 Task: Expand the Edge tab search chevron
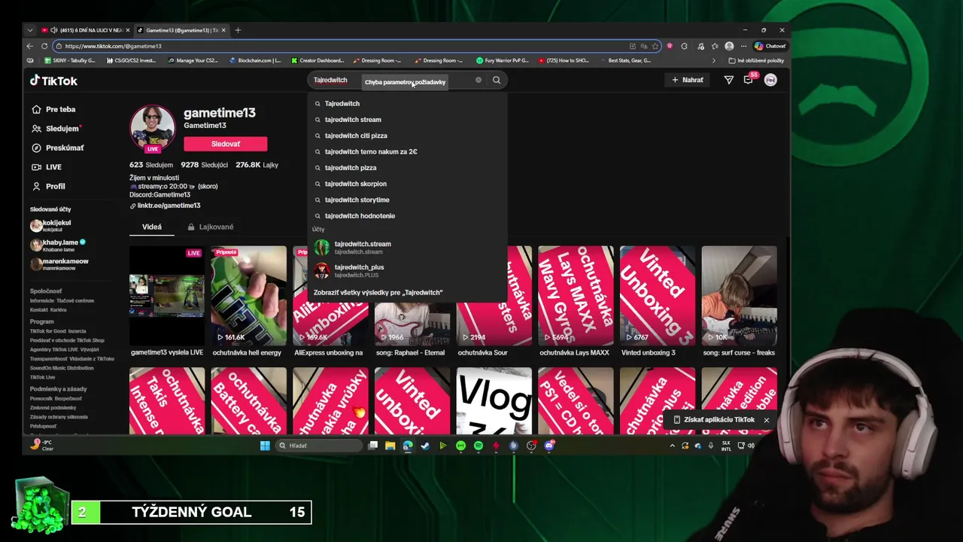tap(30, 30)
